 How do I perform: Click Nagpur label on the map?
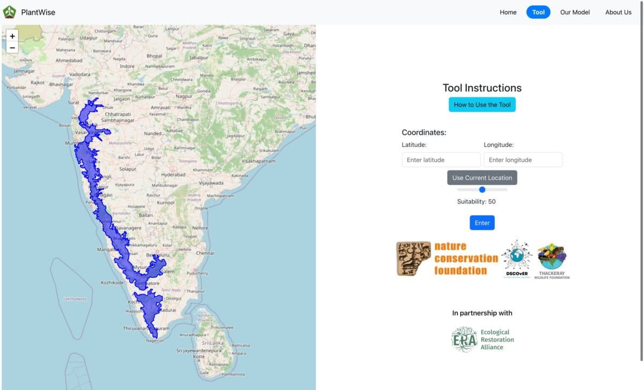tap(184, 97)
